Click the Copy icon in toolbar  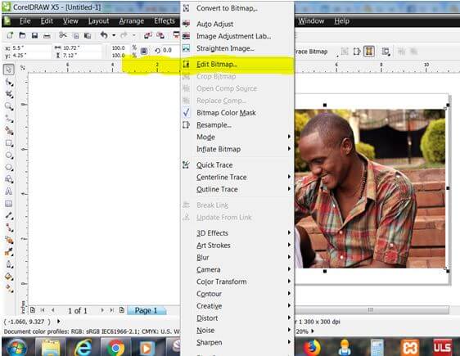[76, 36]
